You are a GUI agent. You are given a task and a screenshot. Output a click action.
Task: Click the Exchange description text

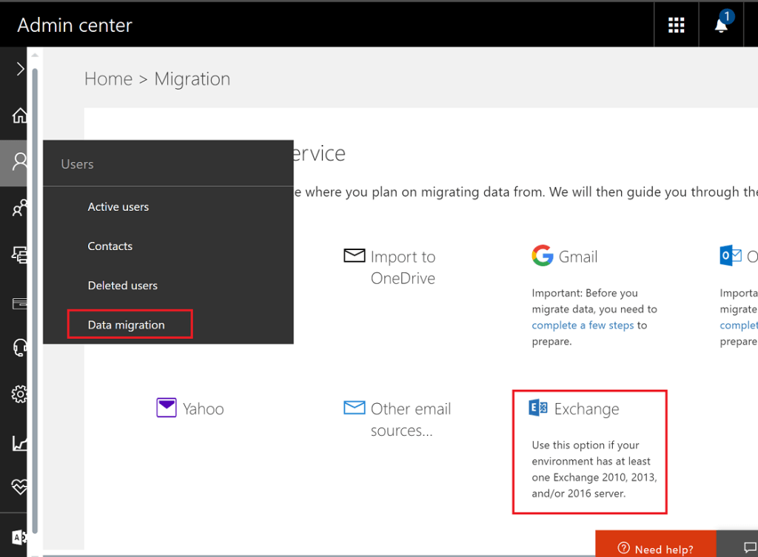(594, 469)
